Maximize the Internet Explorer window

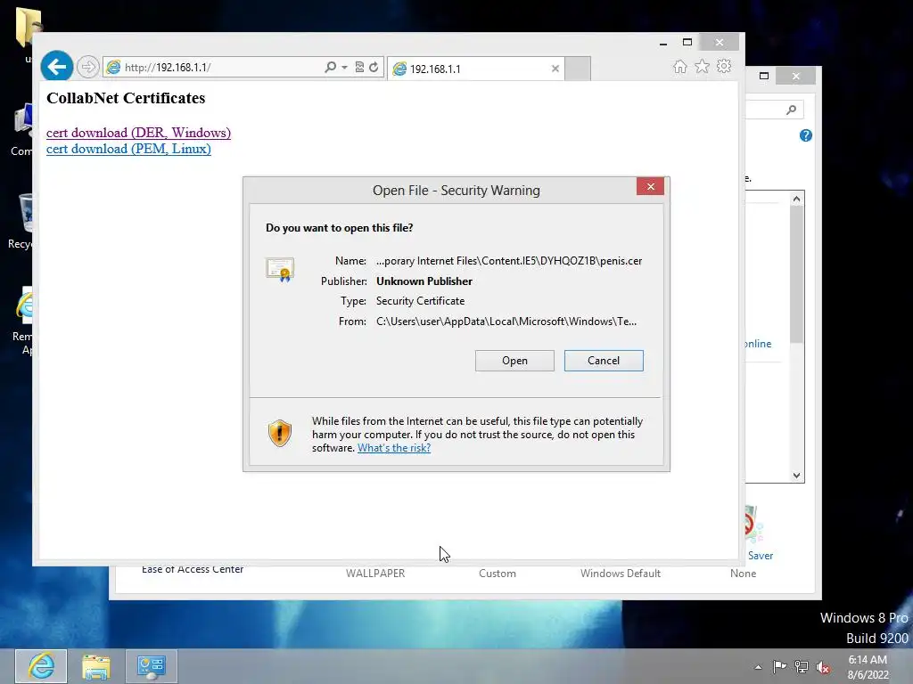pyautogui.click(x=687, y=43)
